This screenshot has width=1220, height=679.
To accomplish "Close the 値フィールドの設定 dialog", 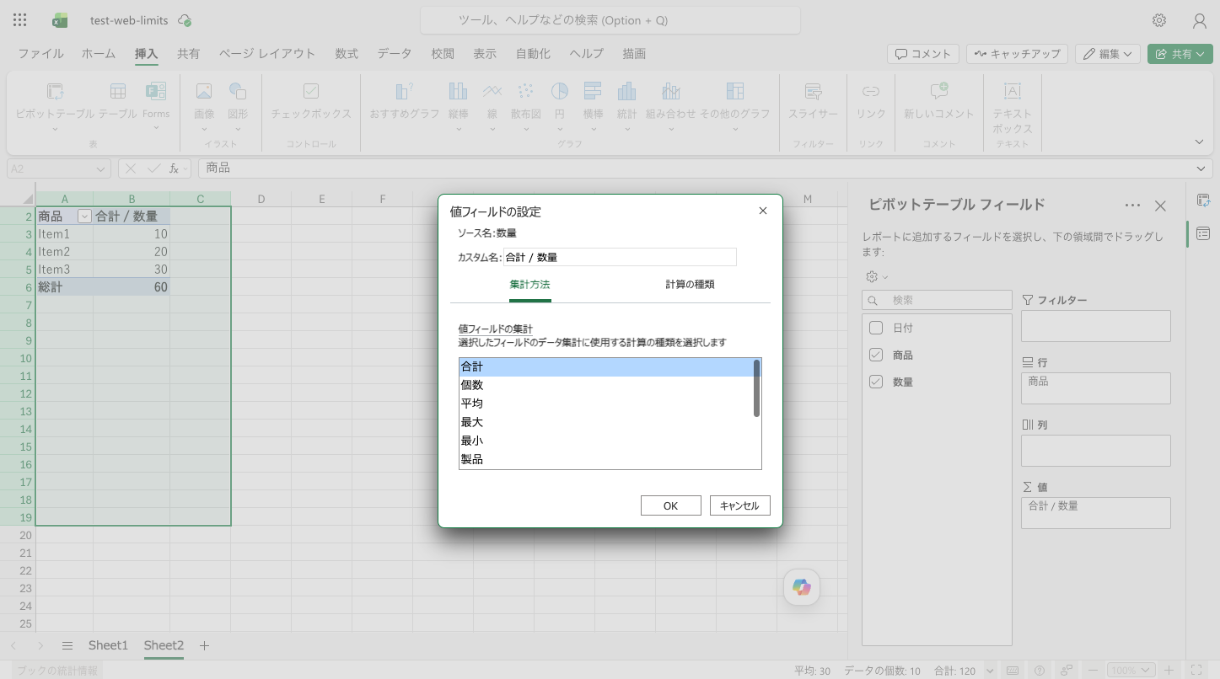I will (763, 211).
